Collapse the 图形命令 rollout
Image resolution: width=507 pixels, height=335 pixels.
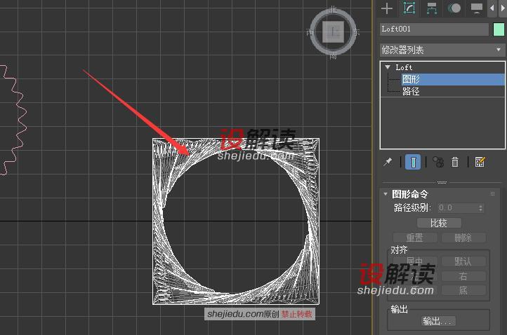[x=386, y=194]
